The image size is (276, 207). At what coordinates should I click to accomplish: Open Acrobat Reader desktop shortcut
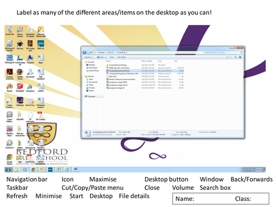coord(9,73)
